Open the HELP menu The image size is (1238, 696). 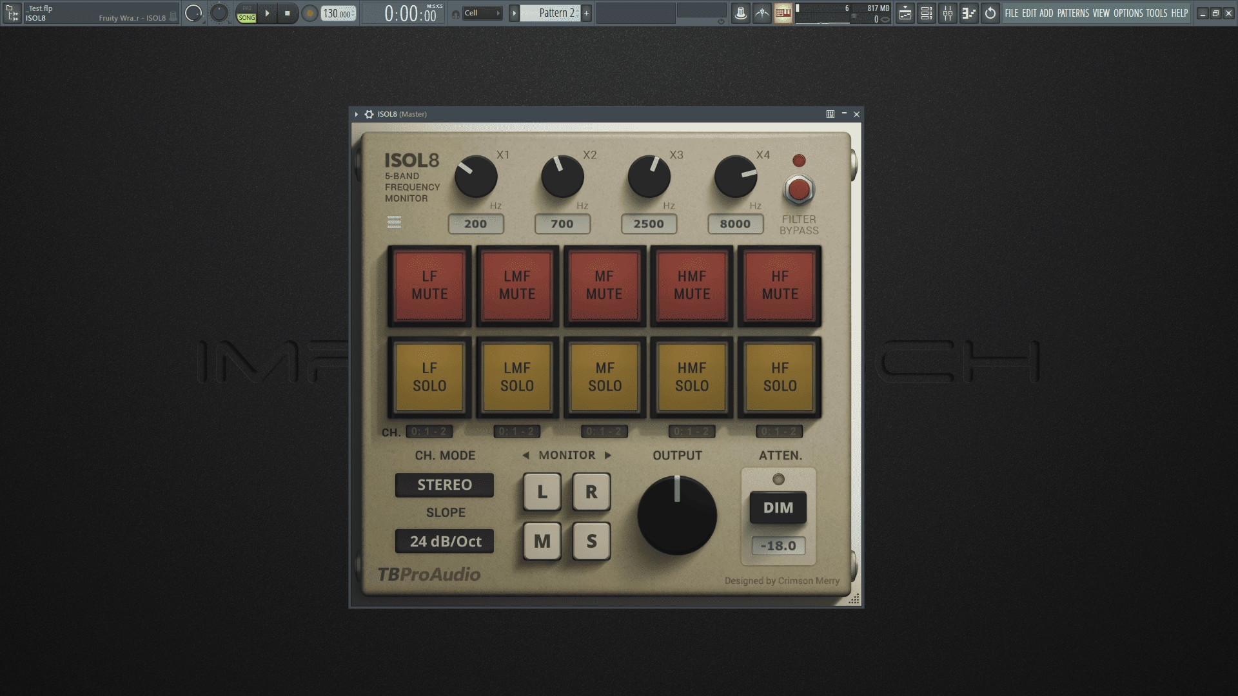1179,13
